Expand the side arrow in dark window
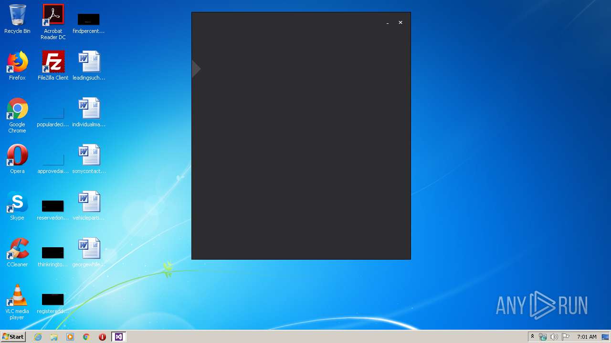The width and height of the screenshot is (611, 343). click(x=196, y=69)
